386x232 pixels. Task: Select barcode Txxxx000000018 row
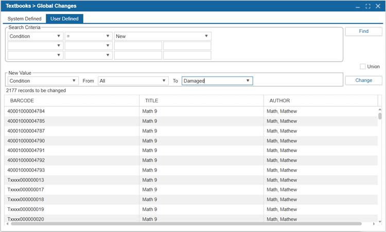191,199
